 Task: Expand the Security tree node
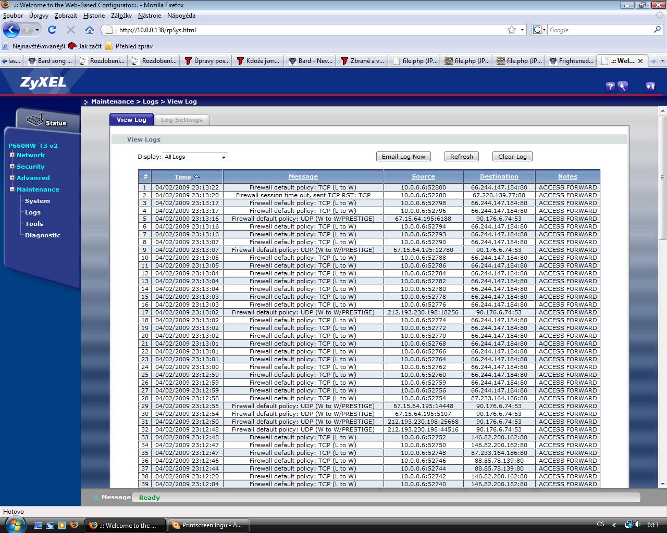coord(12,167)
